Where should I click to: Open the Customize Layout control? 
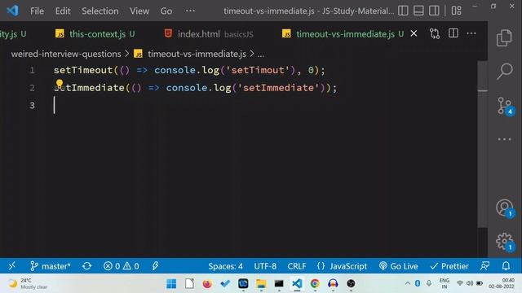point(457,11)
